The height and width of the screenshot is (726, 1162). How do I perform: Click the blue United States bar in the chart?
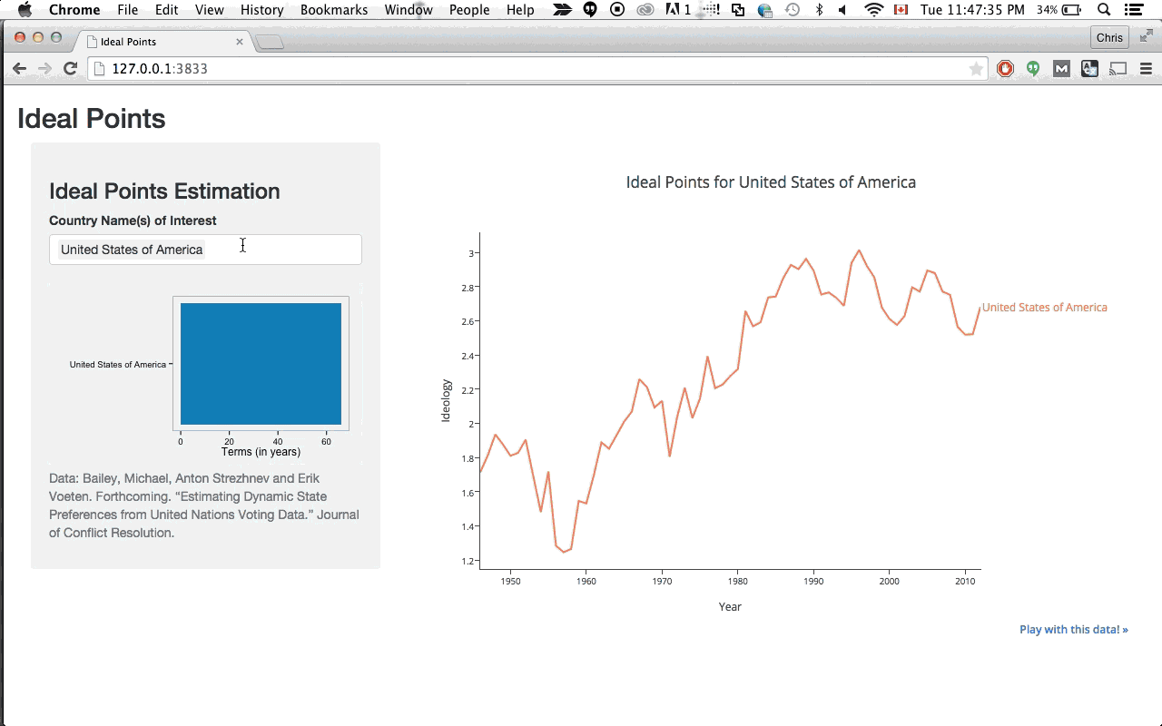261,363
